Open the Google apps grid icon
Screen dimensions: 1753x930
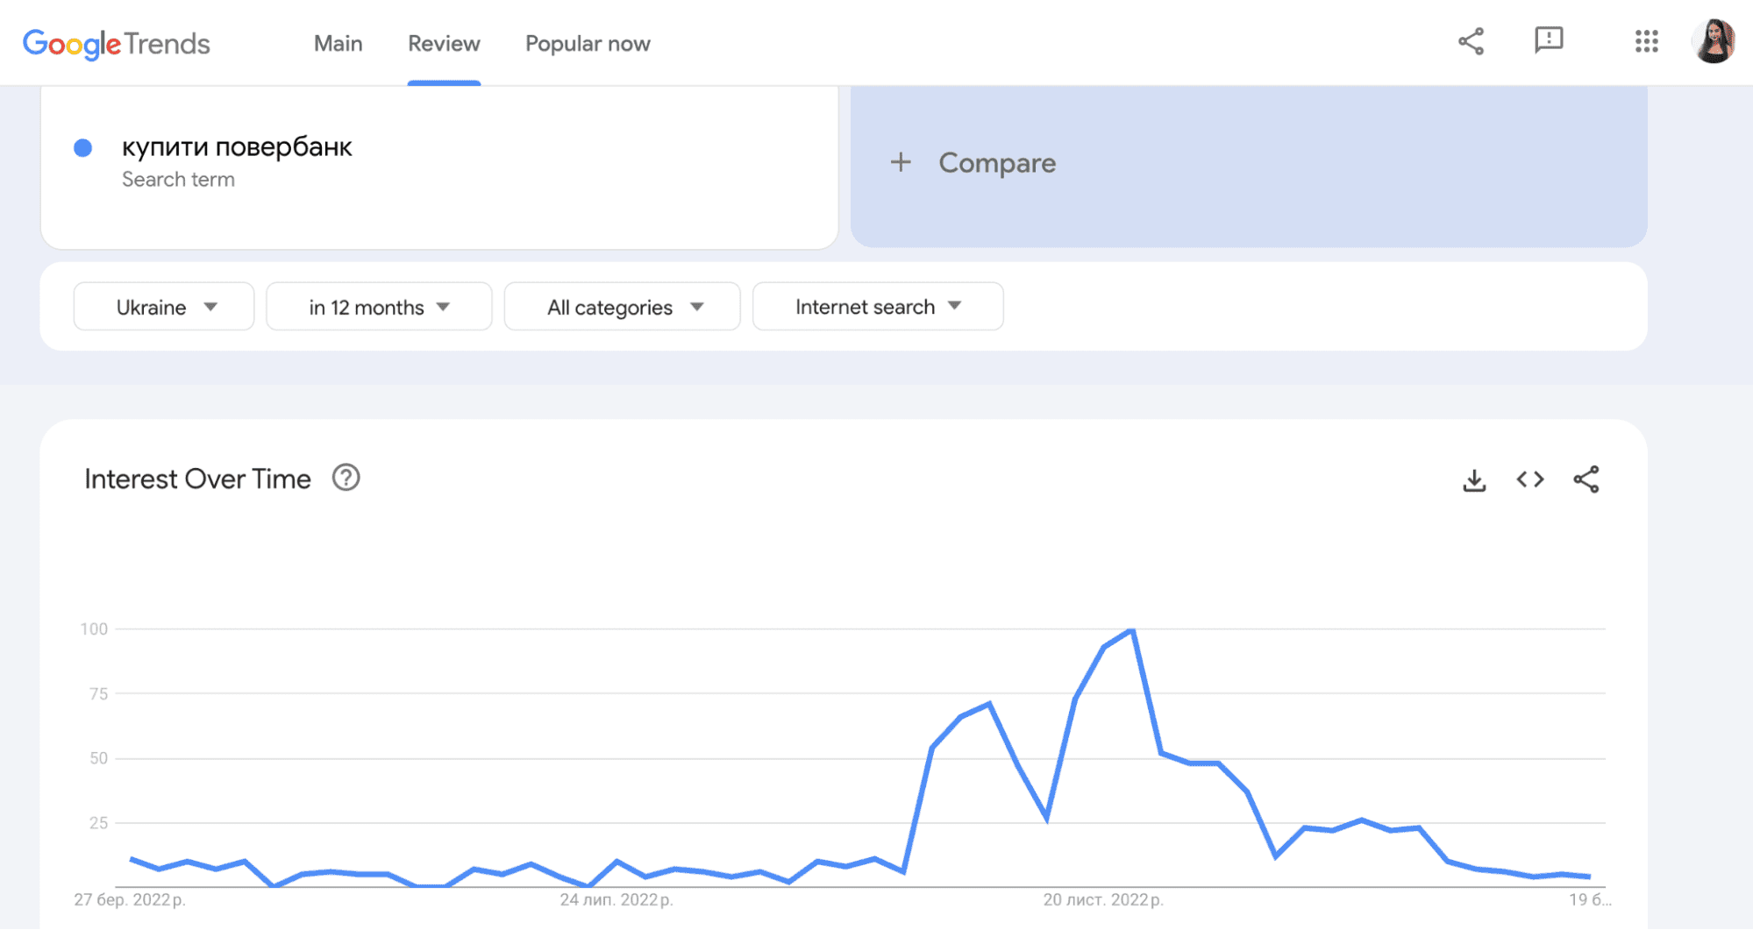pos(1648,41)
